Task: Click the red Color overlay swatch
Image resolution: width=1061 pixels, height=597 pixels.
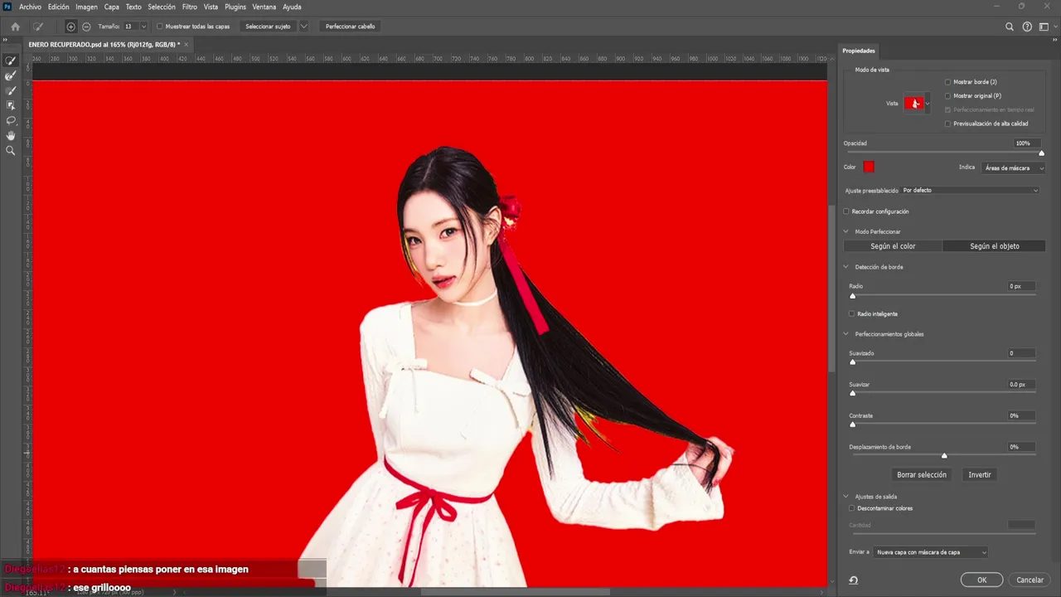Action: pyautogui.click(x=869, y=167)
